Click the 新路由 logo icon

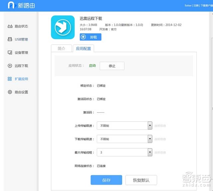click(12, 5)
